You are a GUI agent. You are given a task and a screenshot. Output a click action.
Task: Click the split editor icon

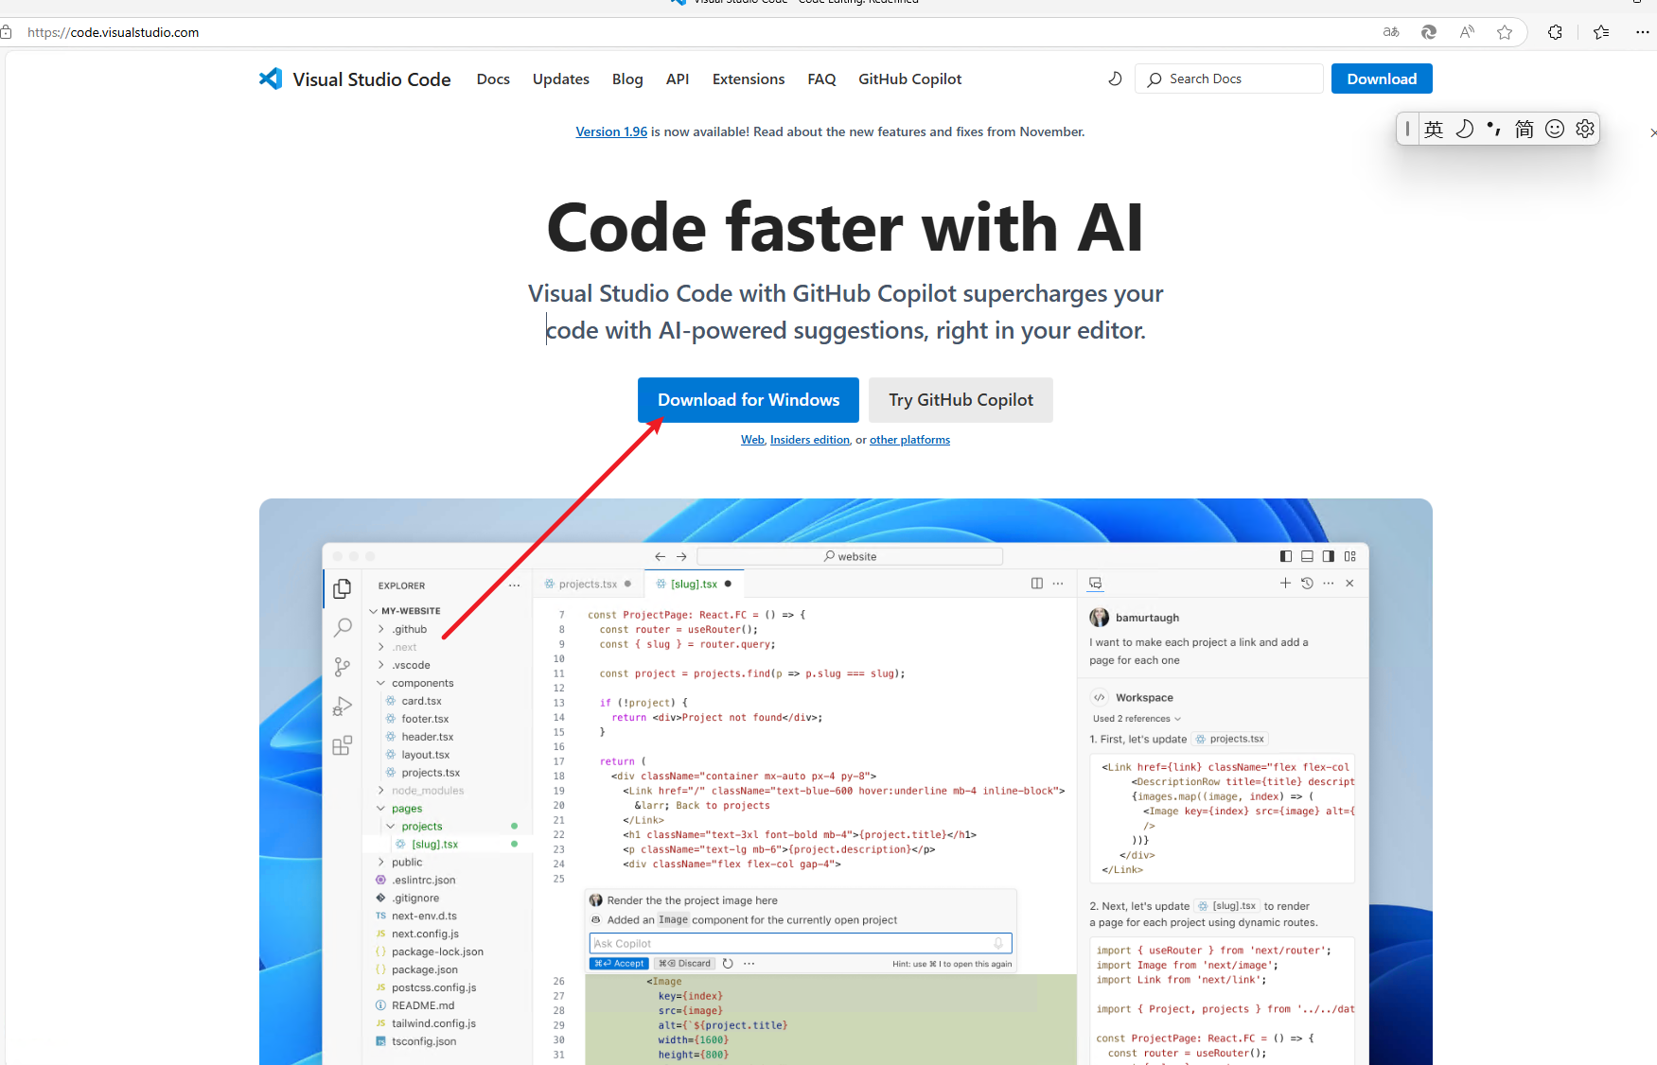[1037, 584]
